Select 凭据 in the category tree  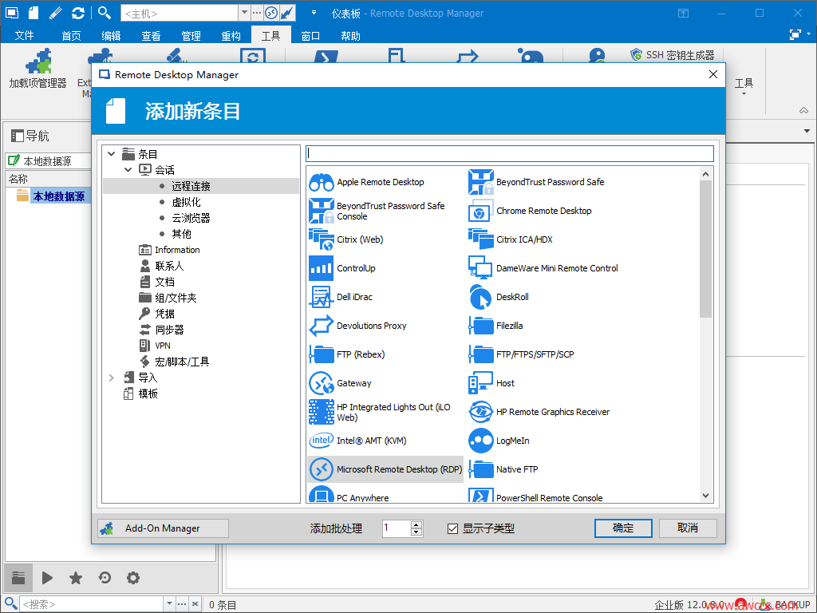click(x=164, y=314)
